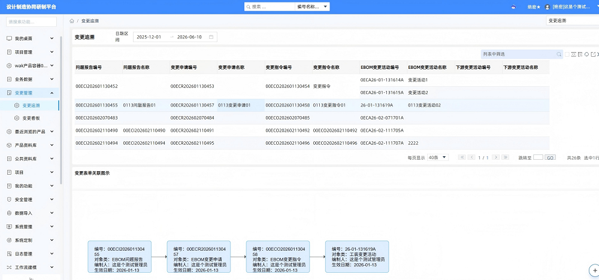599x280 pixels.
Task: Open the 变更追溯 dropdown at top right
Action: 572,21
